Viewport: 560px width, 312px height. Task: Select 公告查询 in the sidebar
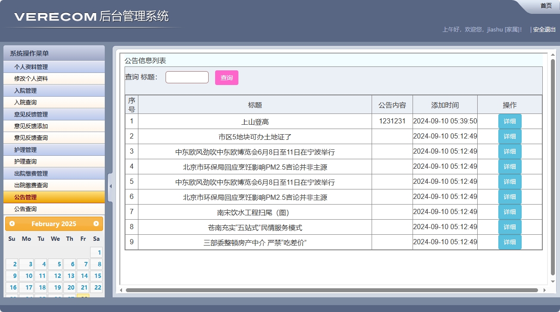coord(54,209)
